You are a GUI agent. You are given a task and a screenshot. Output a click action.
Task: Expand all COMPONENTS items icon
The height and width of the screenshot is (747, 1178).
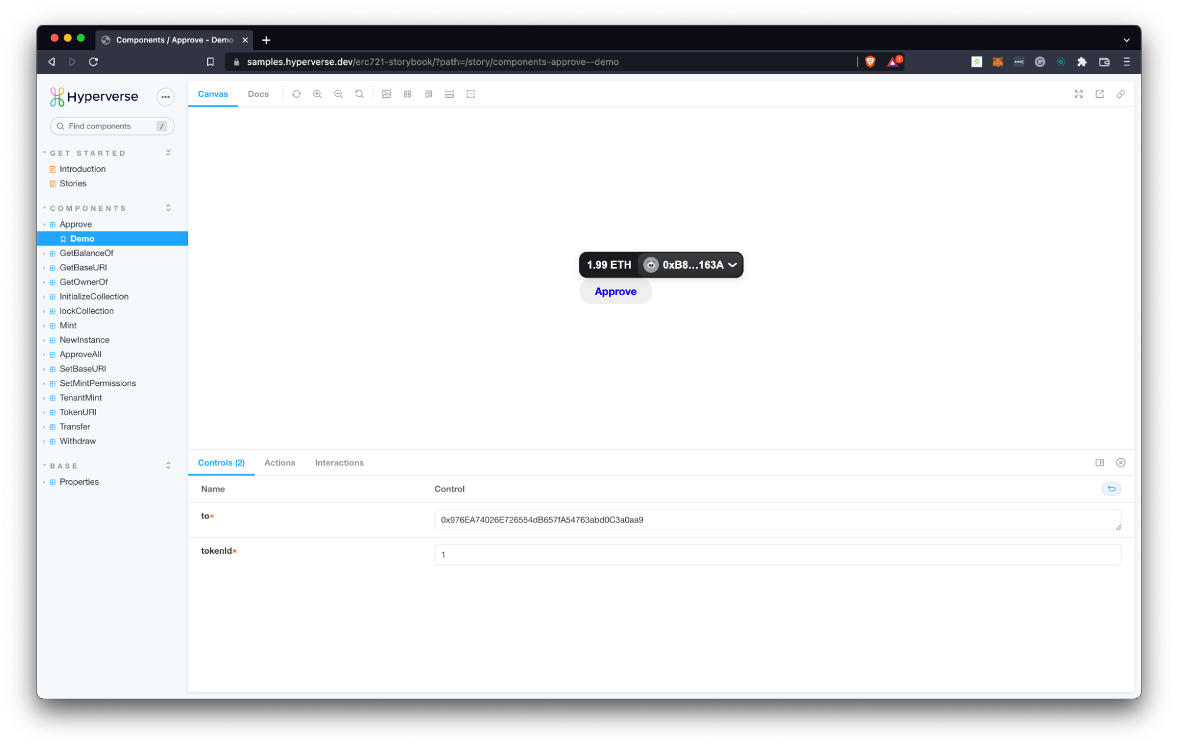169,208
